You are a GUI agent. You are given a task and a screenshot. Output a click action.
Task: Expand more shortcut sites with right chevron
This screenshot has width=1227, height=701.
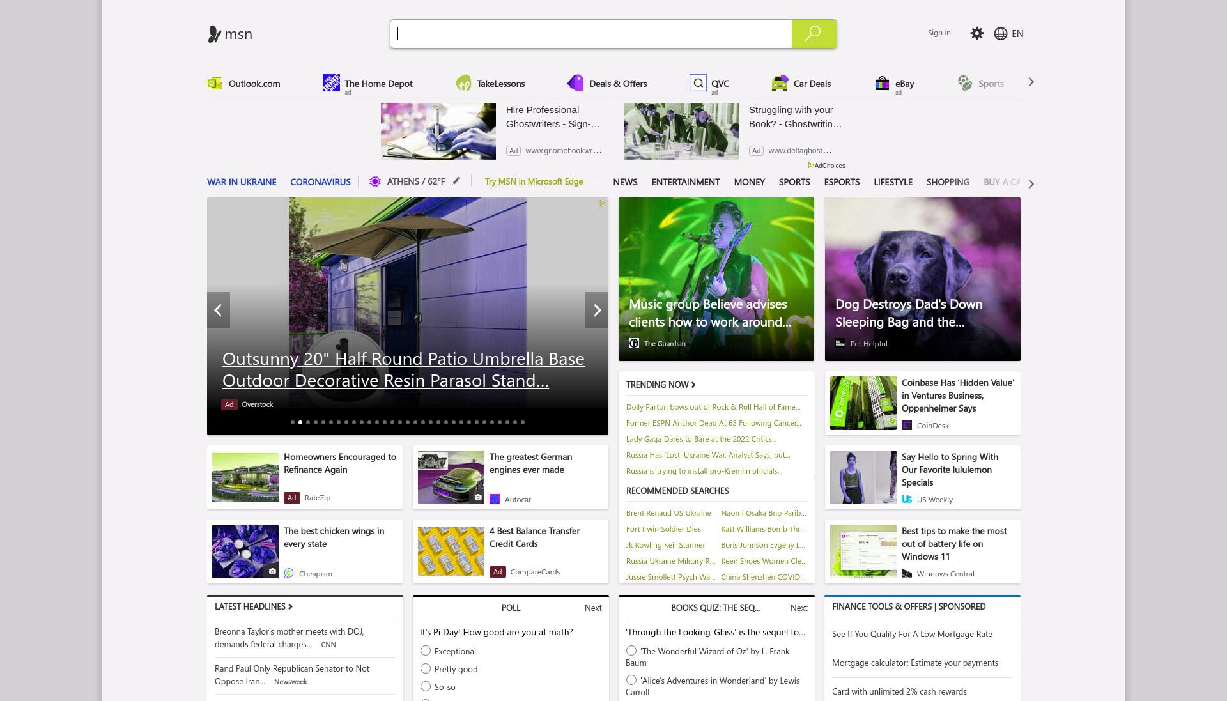(1031, 82)
